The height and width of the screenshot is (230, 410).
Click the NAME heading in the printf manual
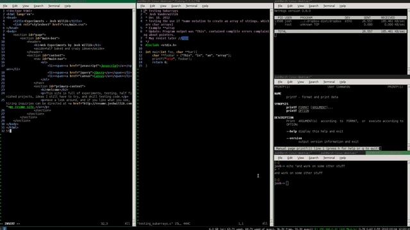pos(277,94)
